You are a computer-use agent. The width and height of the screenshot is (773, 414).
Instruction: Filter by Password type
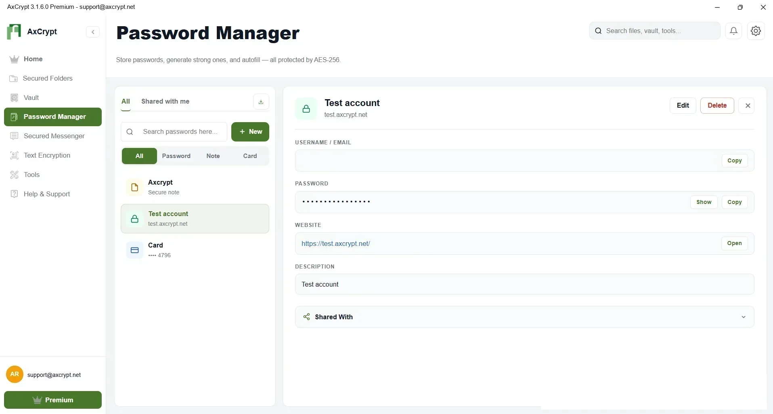[x=176, y=156]
